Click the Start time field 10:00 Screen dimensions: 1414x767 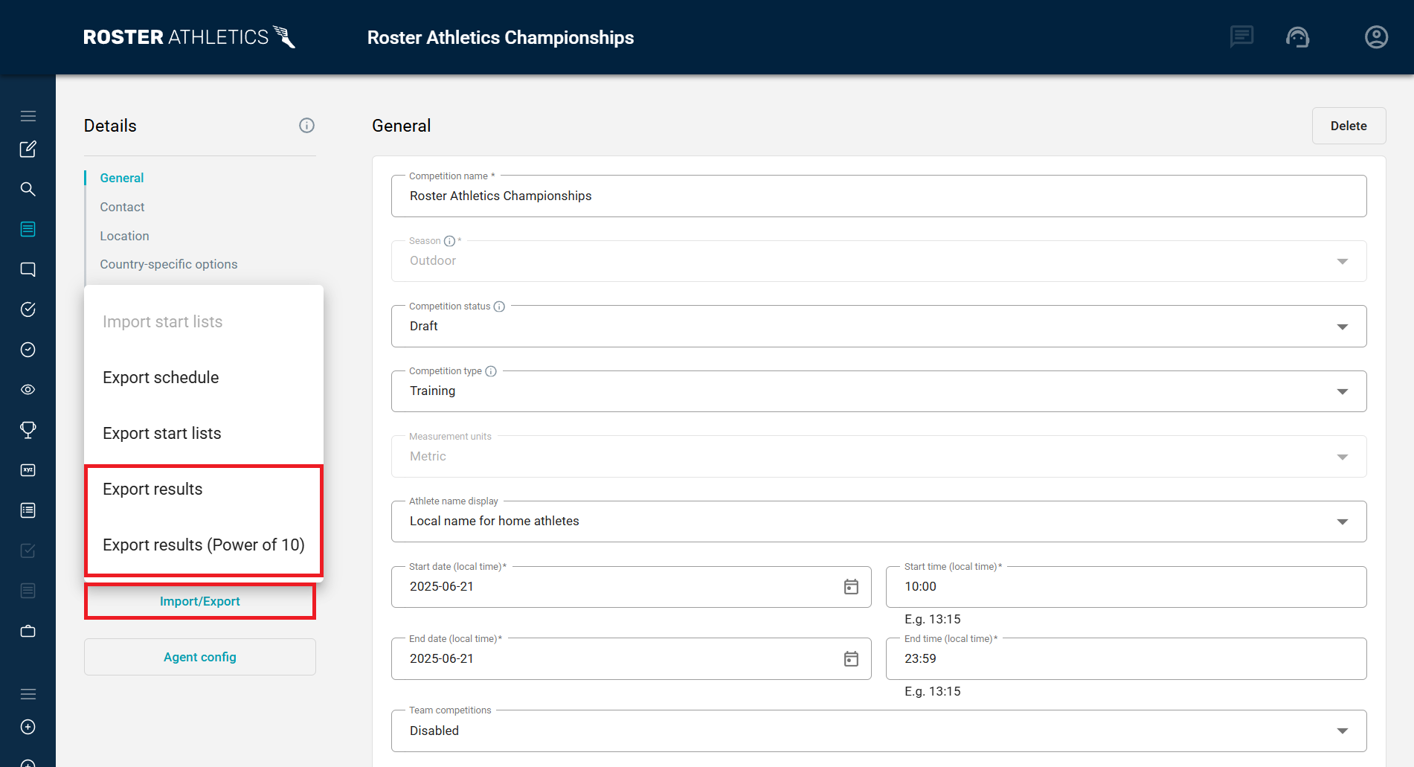pyautogui.click(x=1126, y=587)
